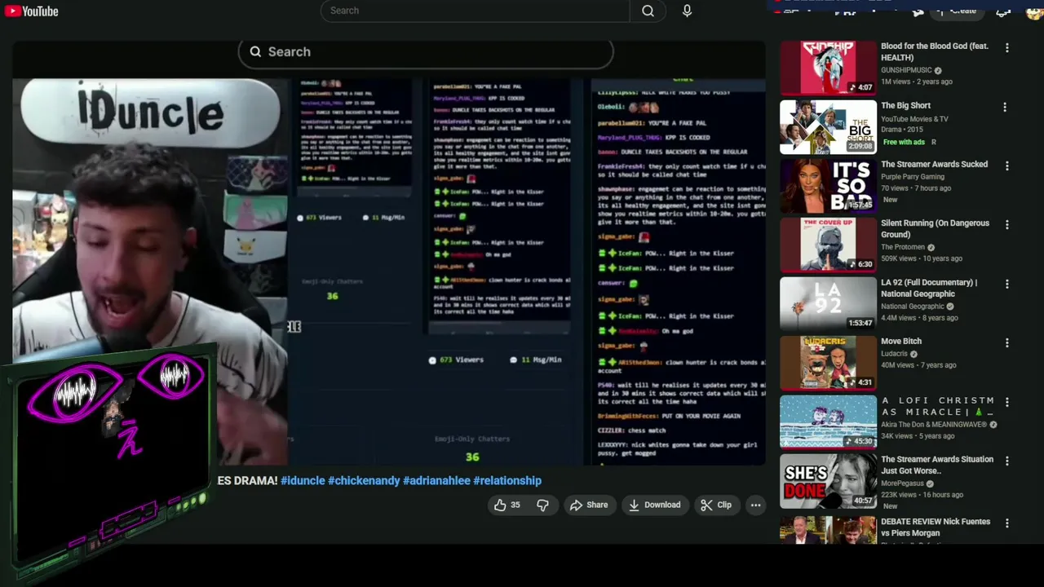
Task: Open options menu for Move Bitch
Action: pyautogui.click(x=1006, y=342)
